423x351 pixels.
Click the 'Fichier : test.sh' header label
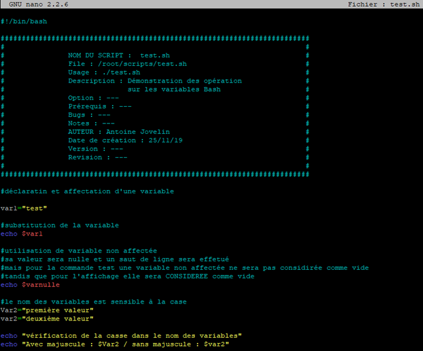tap(383, 5)
